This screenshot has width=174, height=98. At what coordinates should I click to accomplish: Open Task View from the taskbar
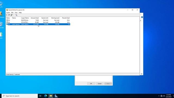coord(40,96)
